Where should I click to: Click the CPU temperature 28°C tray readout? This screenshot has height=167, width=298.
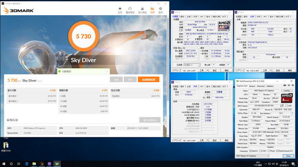coord(258,164)
